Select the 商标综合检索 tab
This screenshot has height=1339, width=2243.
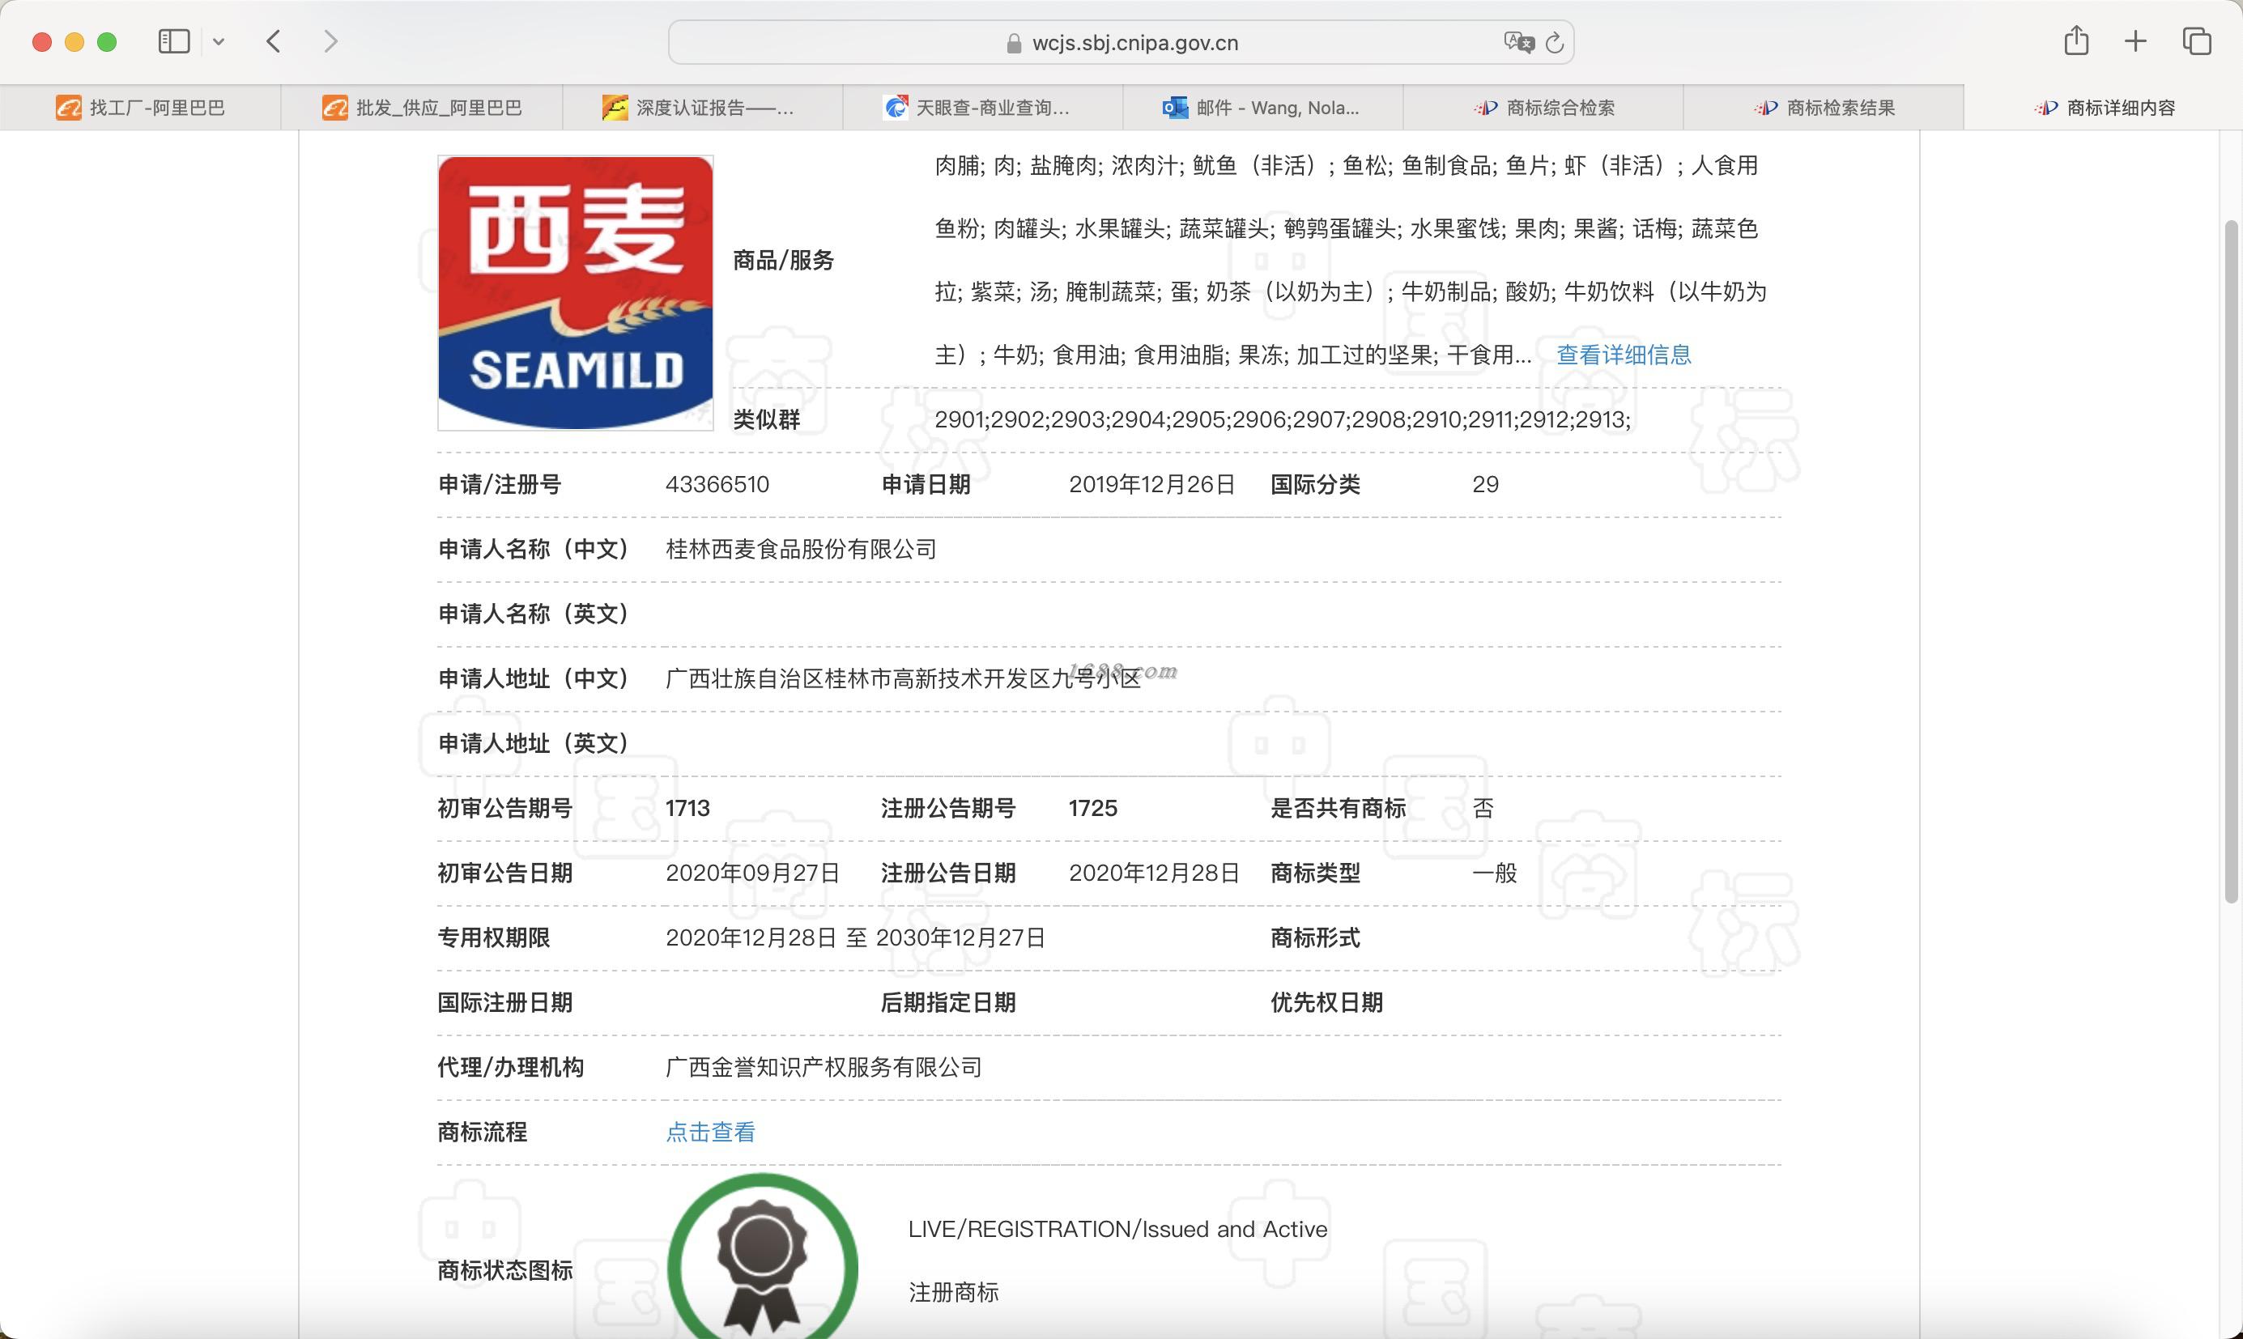1543,108
